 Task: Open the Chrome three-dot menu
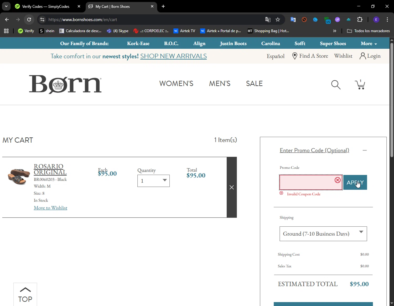pos(387,19)
